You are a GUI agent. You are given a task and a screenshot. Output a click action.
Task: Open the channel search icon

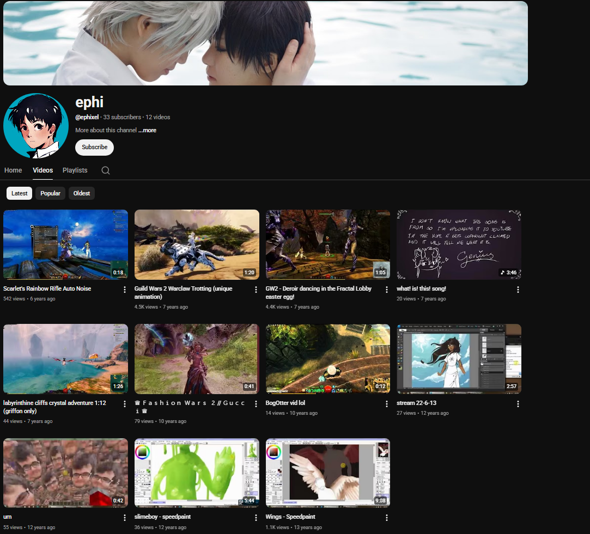tap(106, 170)
